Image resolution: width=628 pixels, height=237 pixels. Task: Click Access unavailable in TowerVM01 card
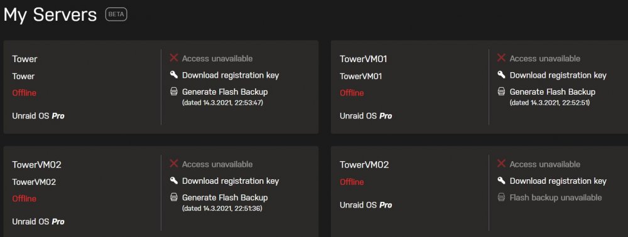544,58
